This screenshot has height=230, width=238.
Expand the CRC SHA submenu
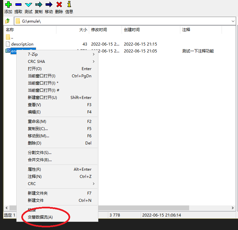(x=93, y=62)
